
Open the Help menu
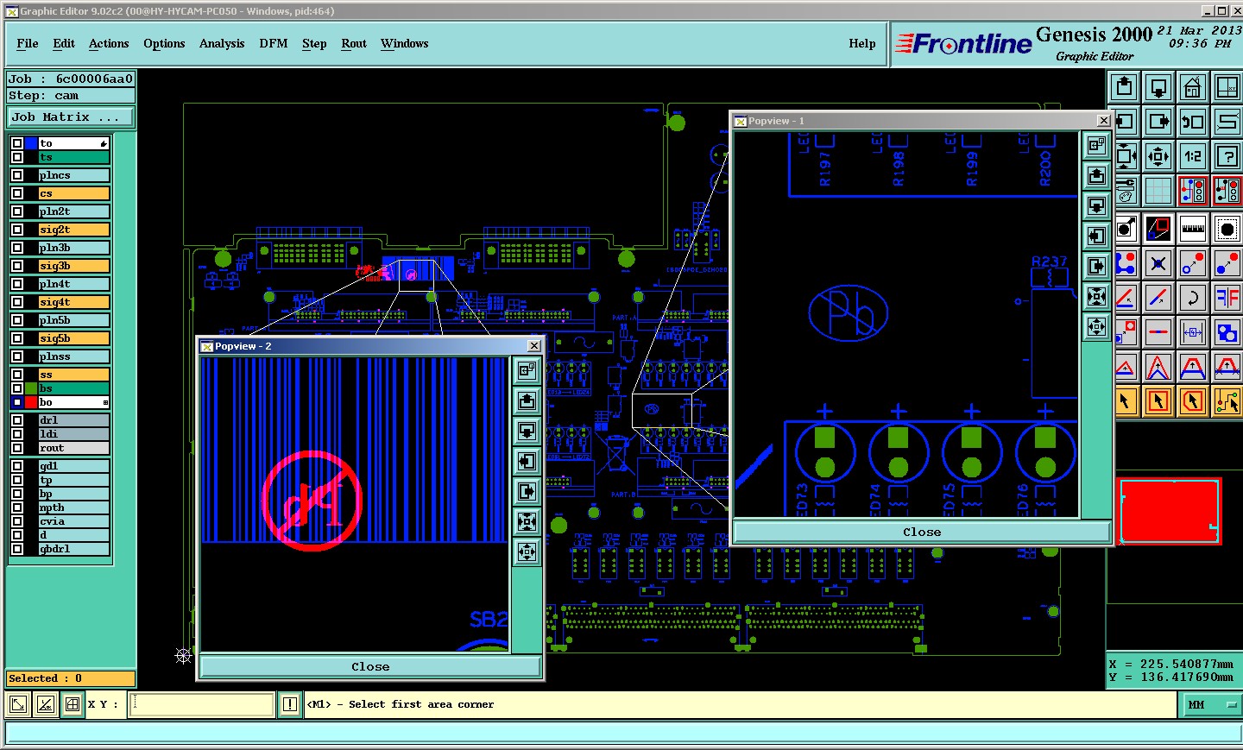862,43
